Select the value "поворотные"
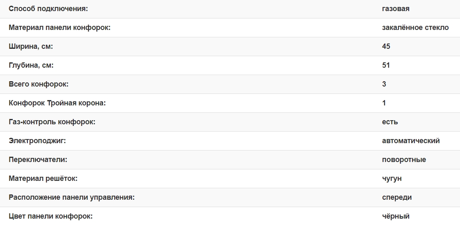The image size is (460, 226). tap(404, 160)
